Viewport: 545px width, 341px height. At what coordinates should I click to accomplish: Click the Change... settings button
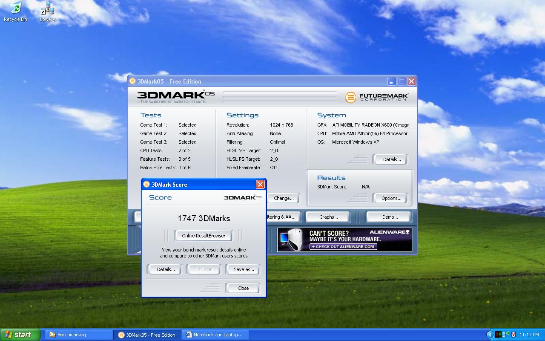(x=284, y=198)
